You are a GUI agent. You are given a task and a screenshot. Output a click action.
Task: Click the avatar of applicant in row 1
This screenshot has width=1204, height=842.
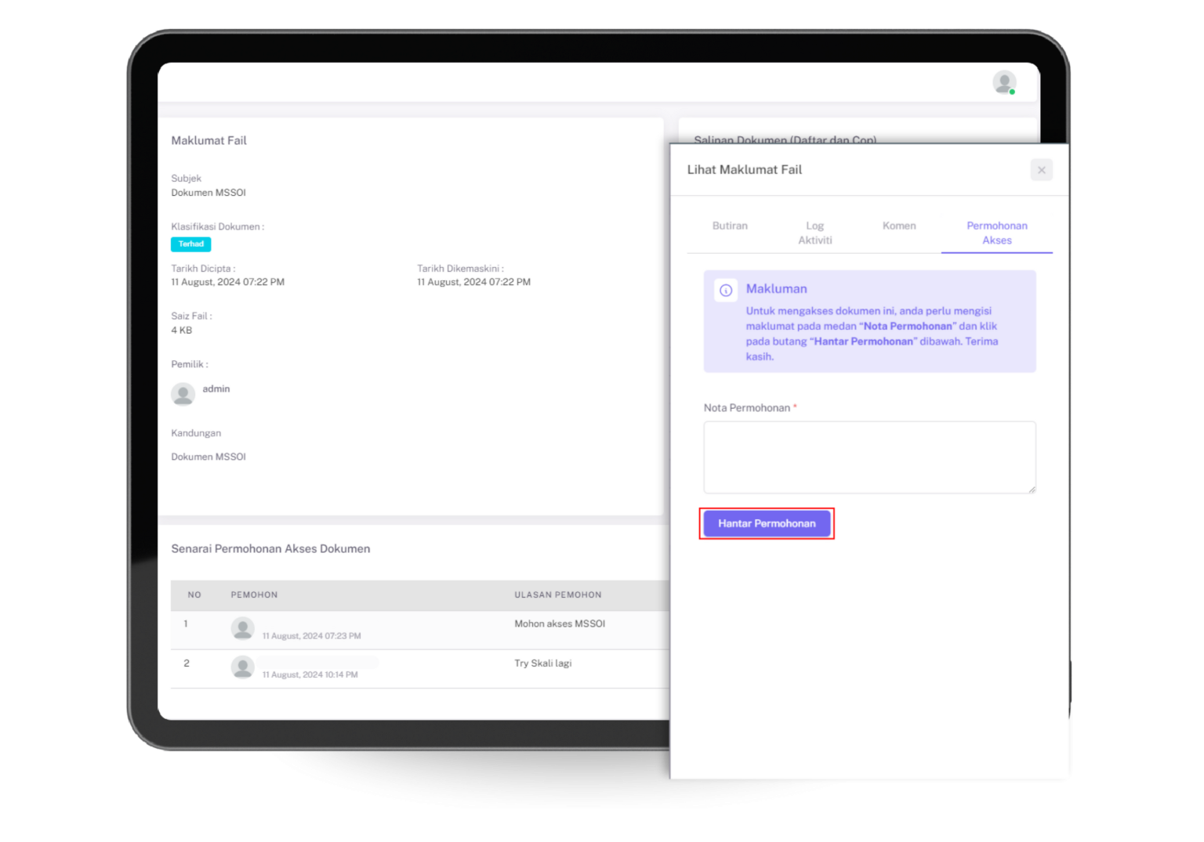(x=243, y=628)
